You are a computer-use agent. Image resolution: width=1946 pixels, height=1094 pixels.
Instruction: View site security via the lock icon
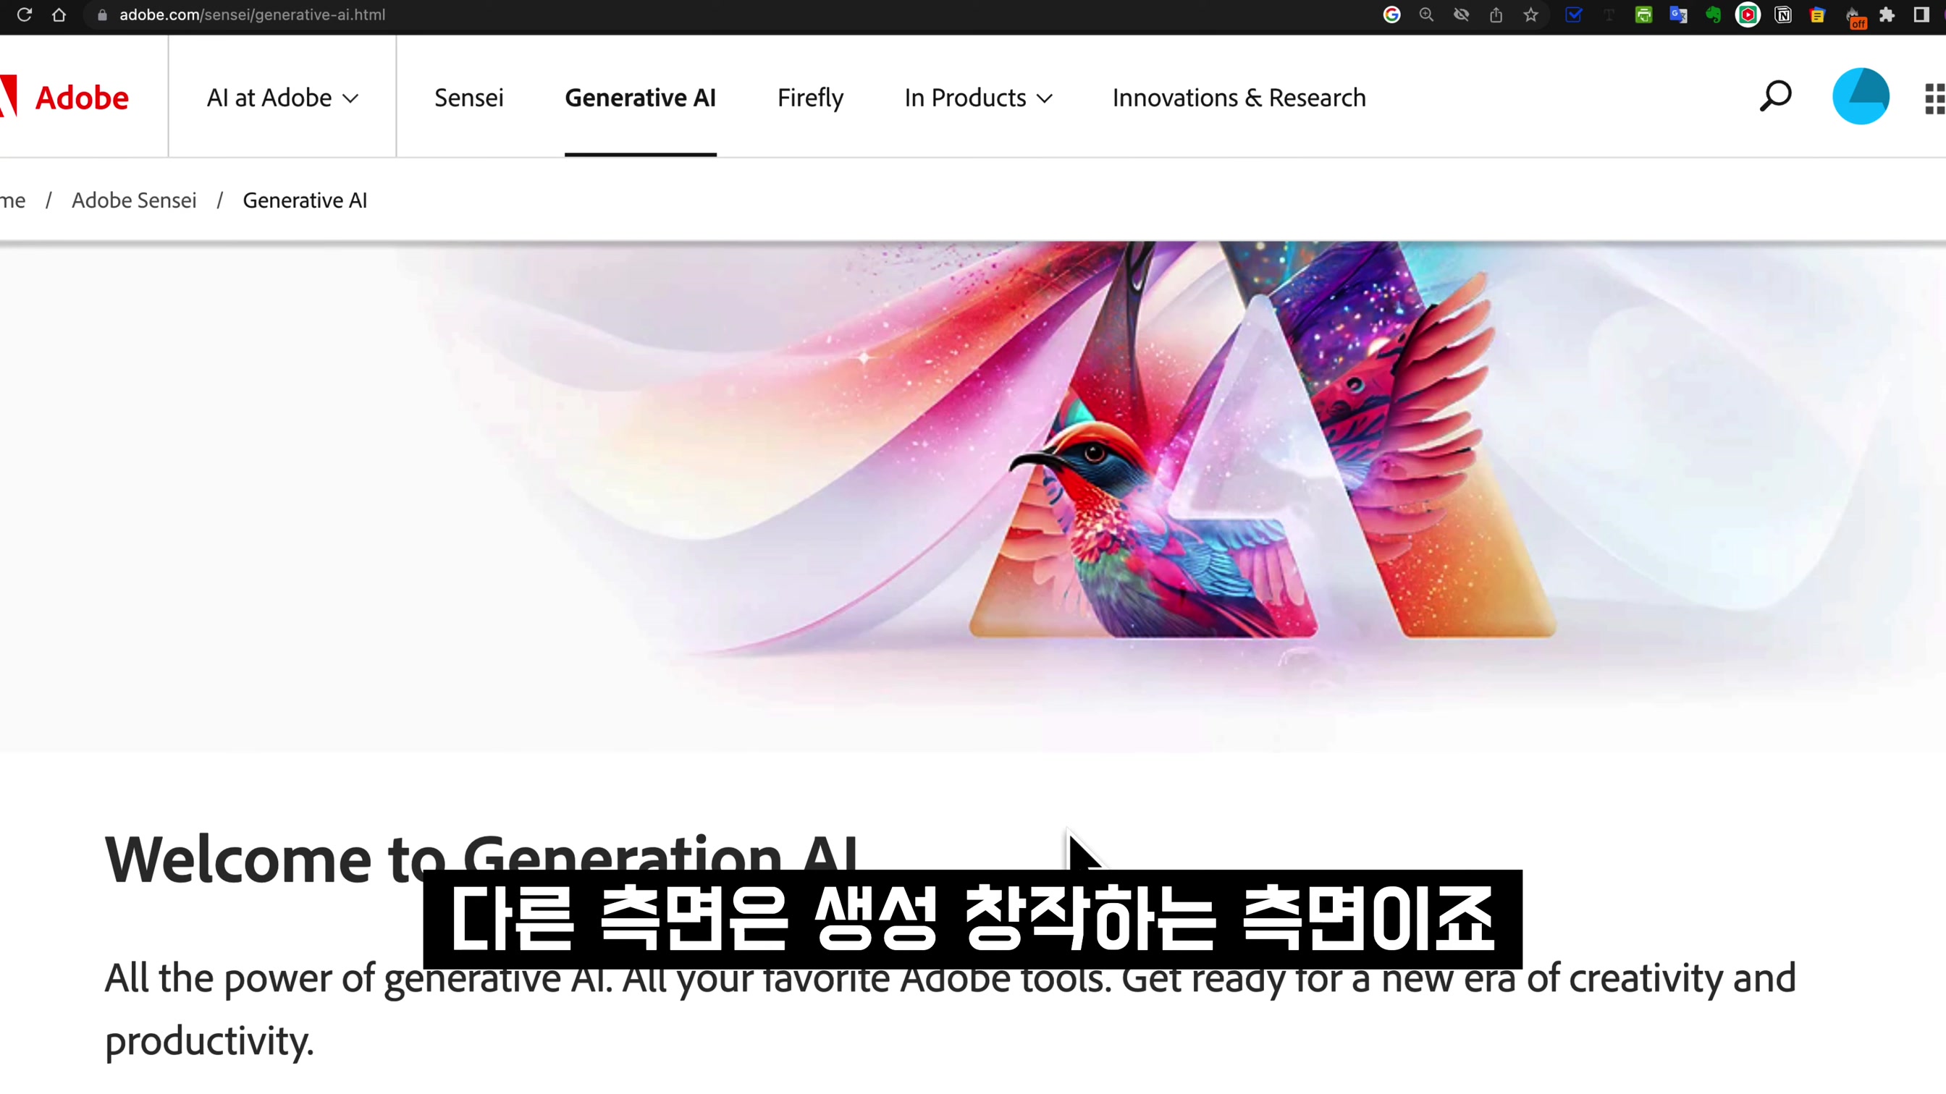pyautogui.click(x=102, y=15)
